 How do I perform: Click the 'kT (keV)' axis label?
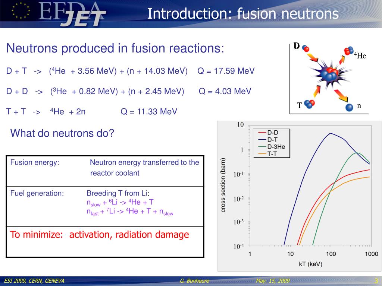(310, 264)
